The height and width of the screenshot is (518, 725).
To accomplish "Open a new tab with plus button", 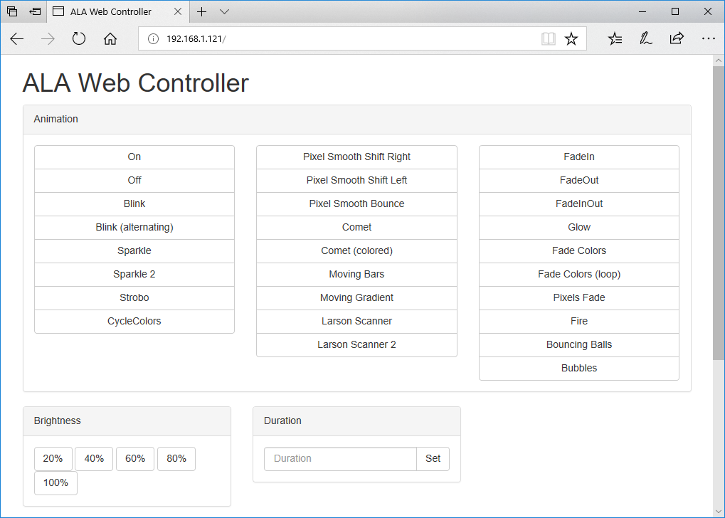I will point(202,11).
